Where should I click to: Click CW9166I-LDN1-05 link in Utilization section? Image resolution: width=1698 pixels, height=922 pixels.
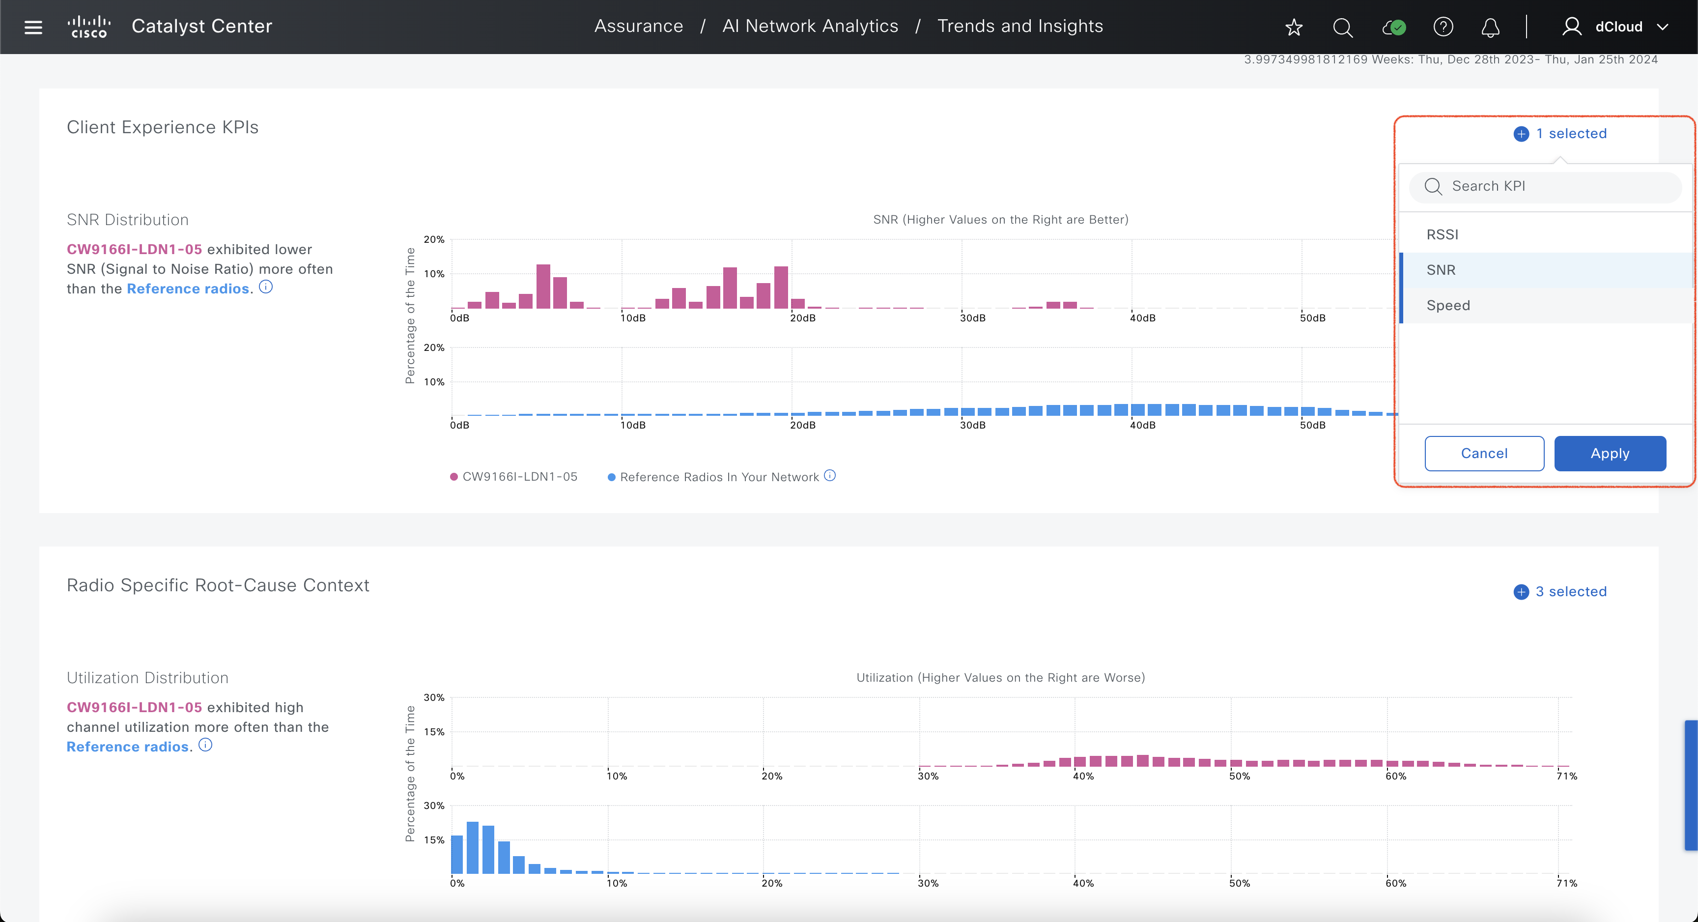[135, 707]
